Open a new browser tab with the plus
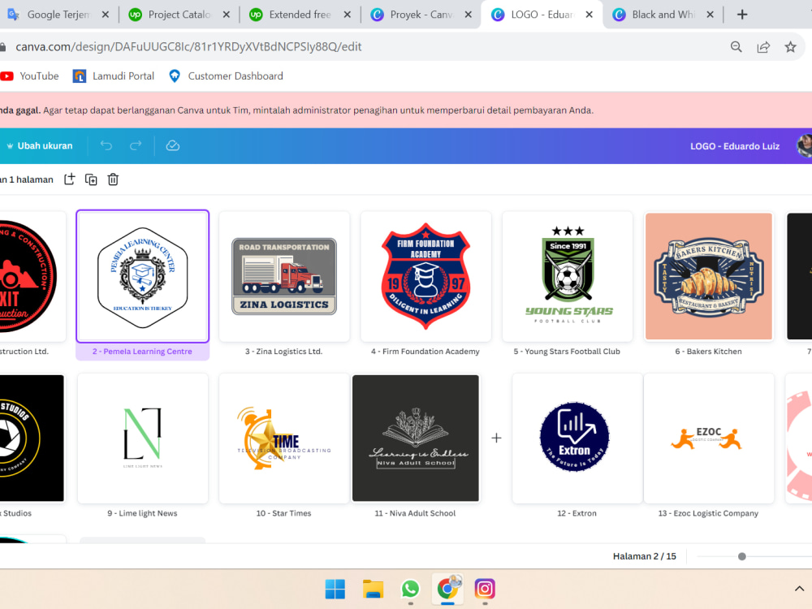 [742, 15]
